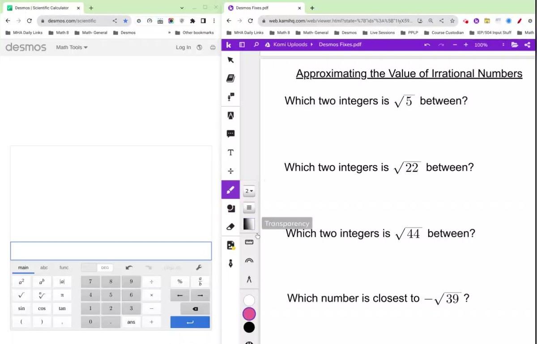
Task: Choose the Text Box tool
Action: pyautogui.click(x=230, y=152)
